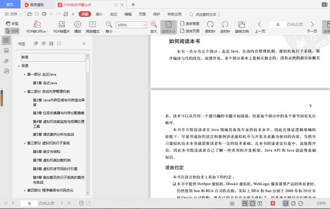Viewport: 330px width, 209px height.
Task: Activate the Select (选择) cursor tool
Action: 12,31
